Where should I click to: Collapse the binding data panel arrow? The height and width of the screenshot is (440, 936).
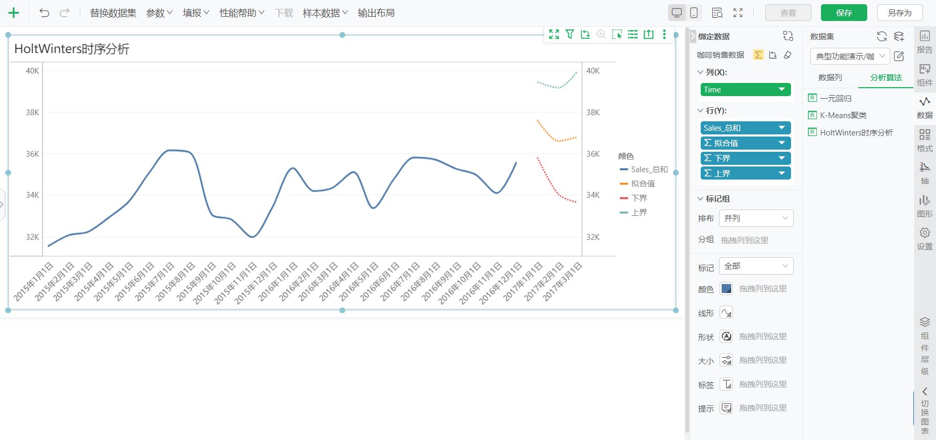click(x=693, y=36)
